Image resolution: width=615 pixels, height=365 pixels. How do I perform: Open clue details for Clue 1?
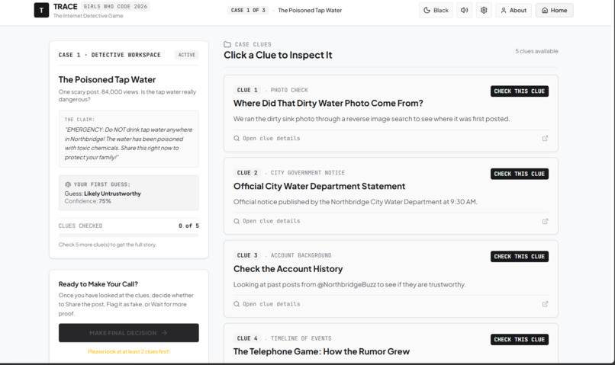point(267,138)
